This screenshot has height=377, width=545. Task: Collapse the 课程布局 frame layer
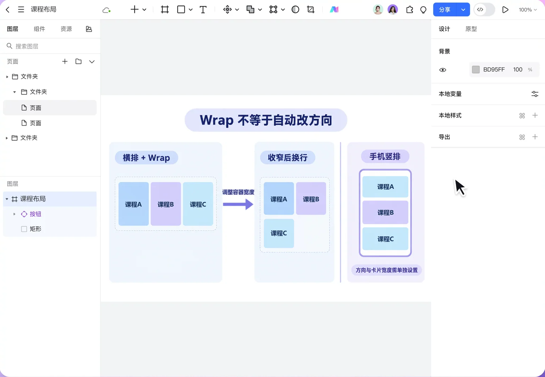tap(7, 199)
